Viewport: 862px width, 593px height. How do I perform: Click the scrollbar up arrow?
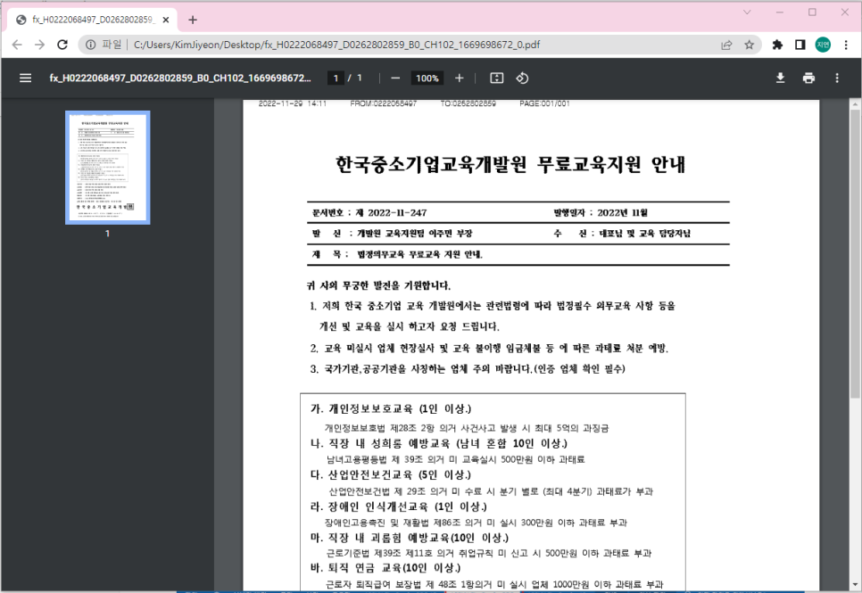855,103
